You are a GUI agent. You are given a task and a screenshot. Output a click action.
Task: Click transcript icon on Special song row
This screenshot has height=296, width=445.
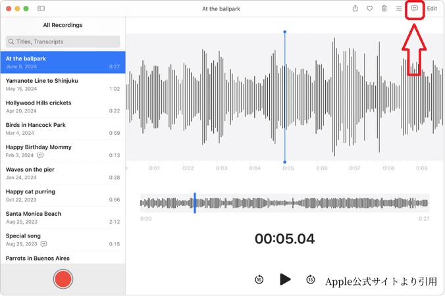pos(43,244)
